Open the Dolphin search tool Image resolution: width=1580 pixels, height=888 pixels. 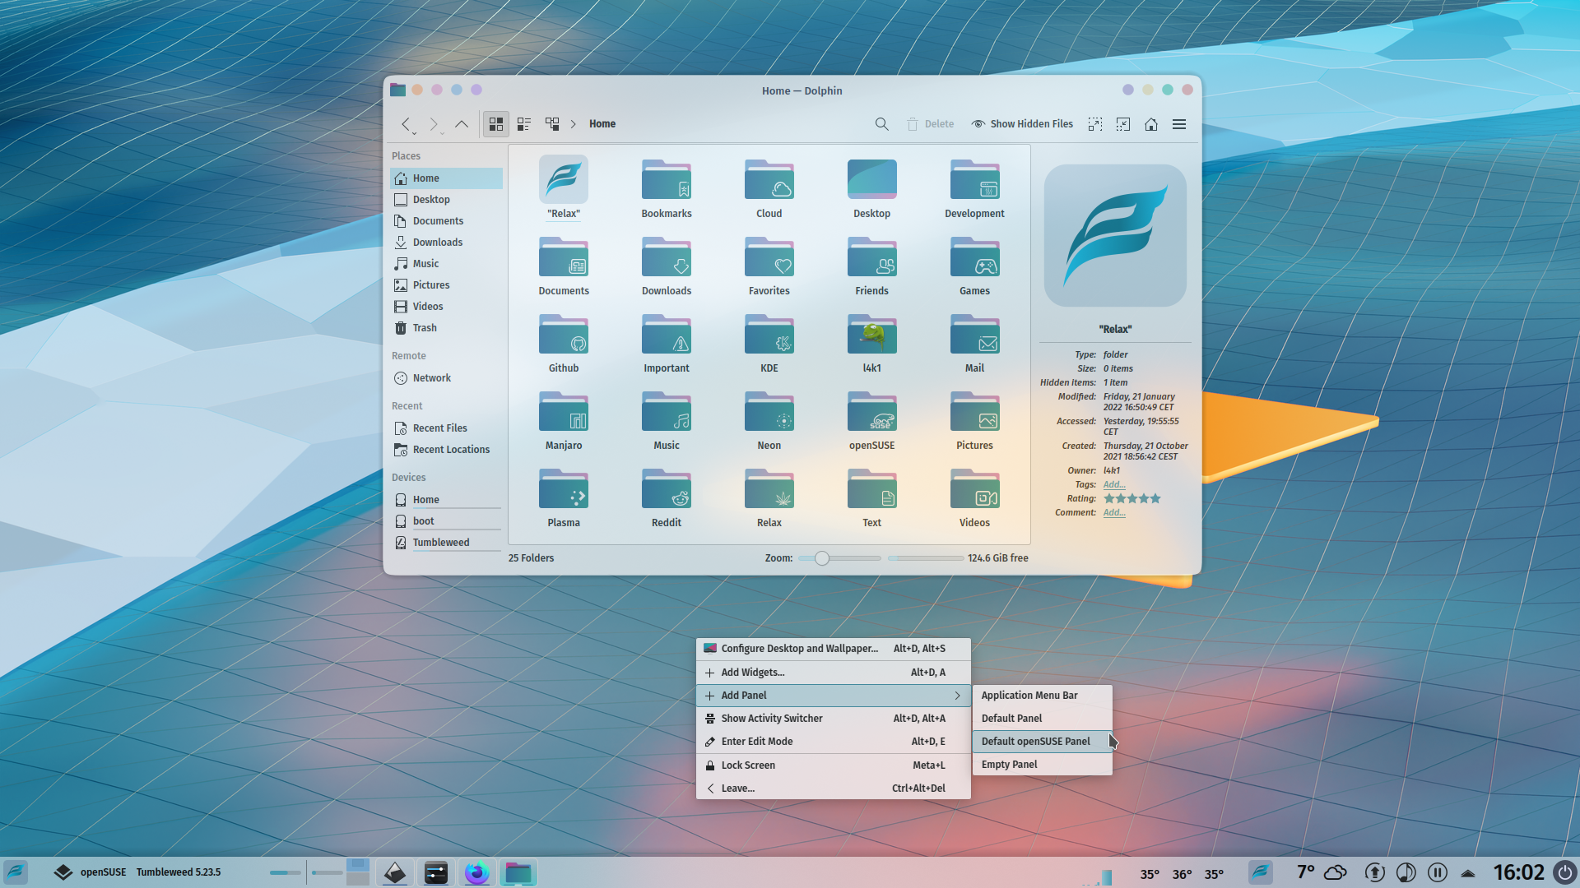881,124
